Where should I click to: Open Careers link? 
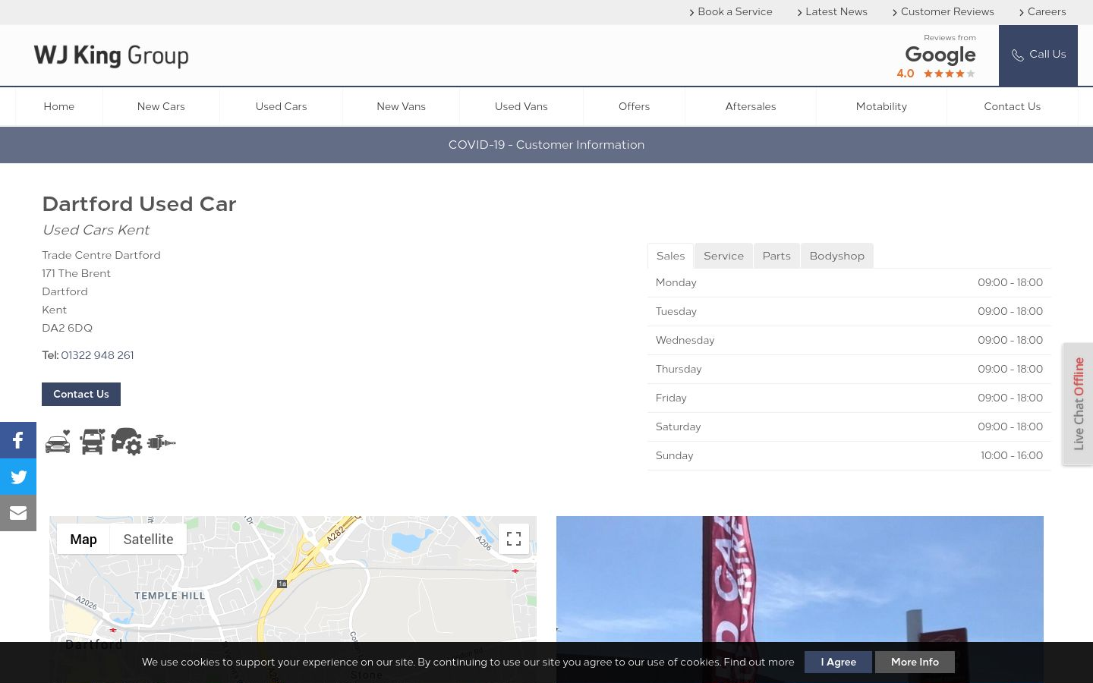1043,11
